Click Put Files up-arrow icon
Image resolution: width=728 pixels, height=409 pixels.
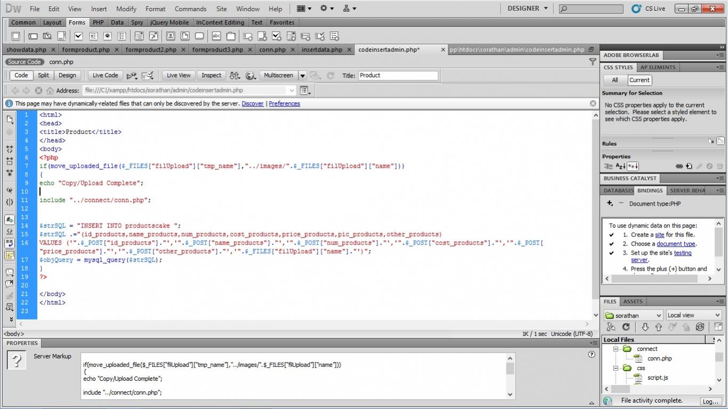coord(658,327)
